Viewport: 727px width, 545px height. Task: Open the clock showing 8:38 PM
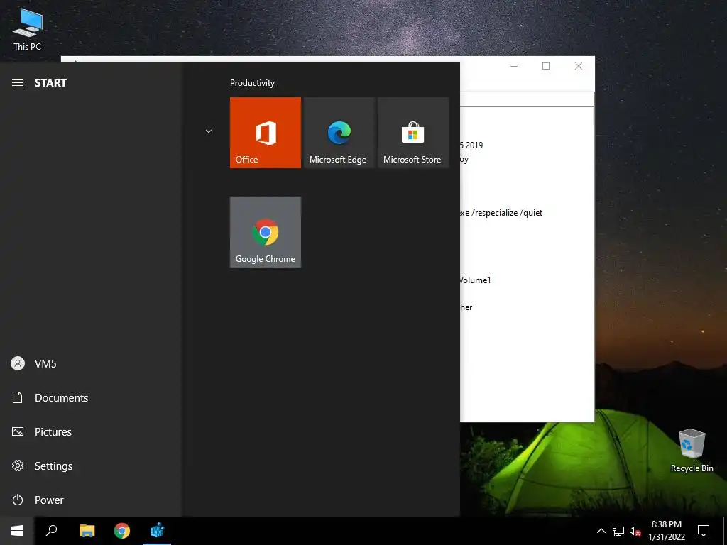666,531
